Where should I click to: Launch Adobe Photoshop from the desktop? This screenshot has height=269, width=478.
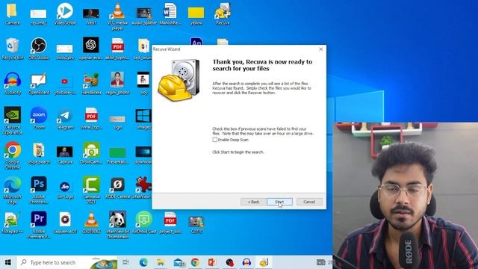[x=38, y=190]
